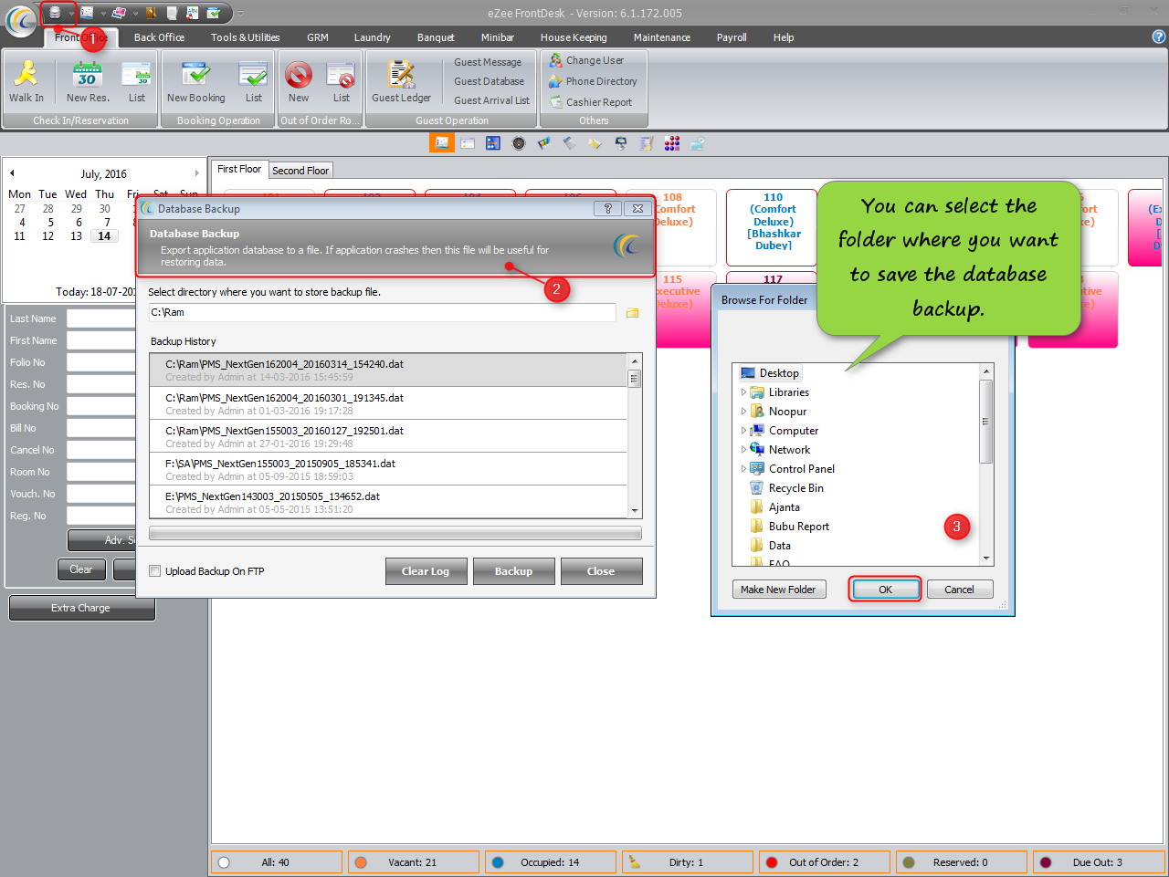1169x877 pixels.
Task: Expand the Network tree node
Action: 743,450
